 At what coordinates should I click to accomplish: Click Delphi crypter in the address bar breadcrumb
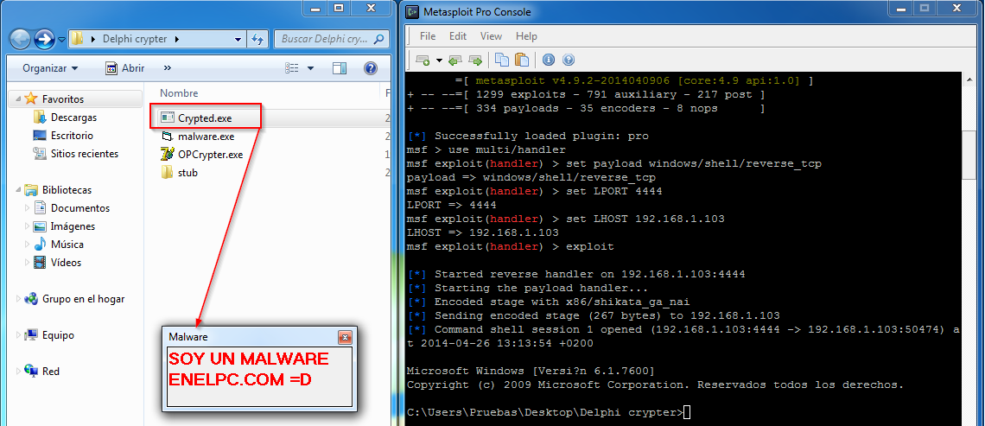(x=133, y=39)
